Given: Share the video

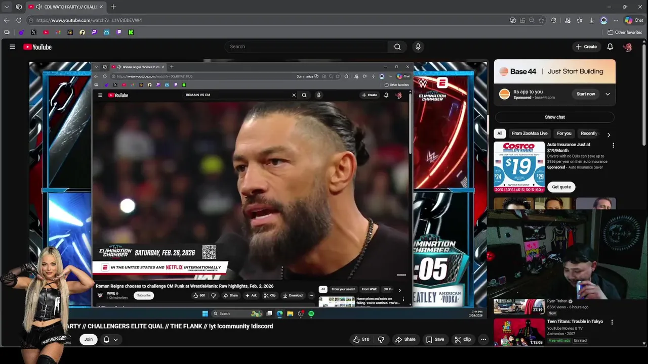Looking at the screenshot, I should point(405,340).
